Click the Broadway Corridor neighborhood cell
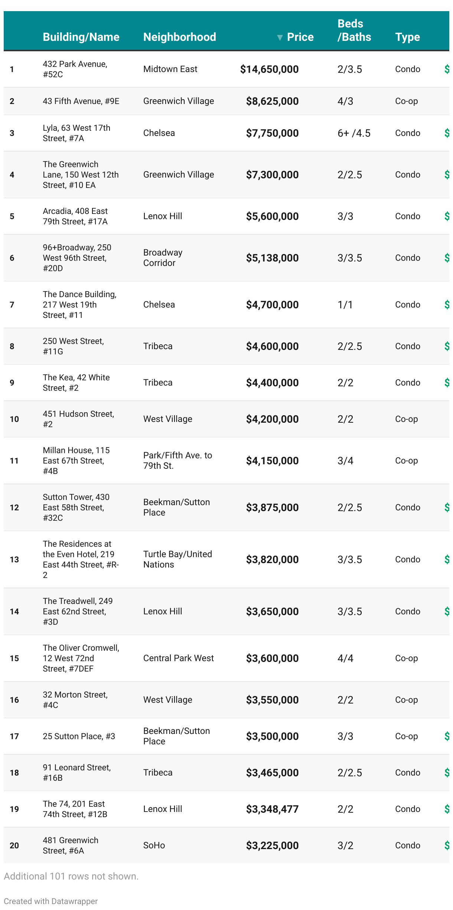 163,258
